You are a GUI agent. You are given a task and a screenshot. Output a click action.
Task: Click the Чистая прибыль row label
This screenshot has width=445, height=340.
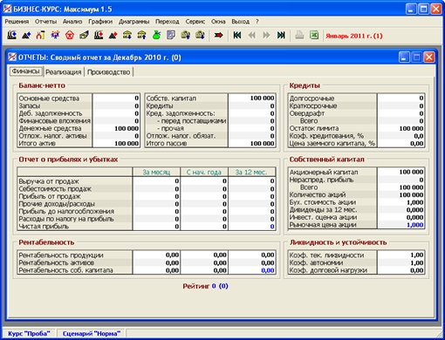(44, 227)
